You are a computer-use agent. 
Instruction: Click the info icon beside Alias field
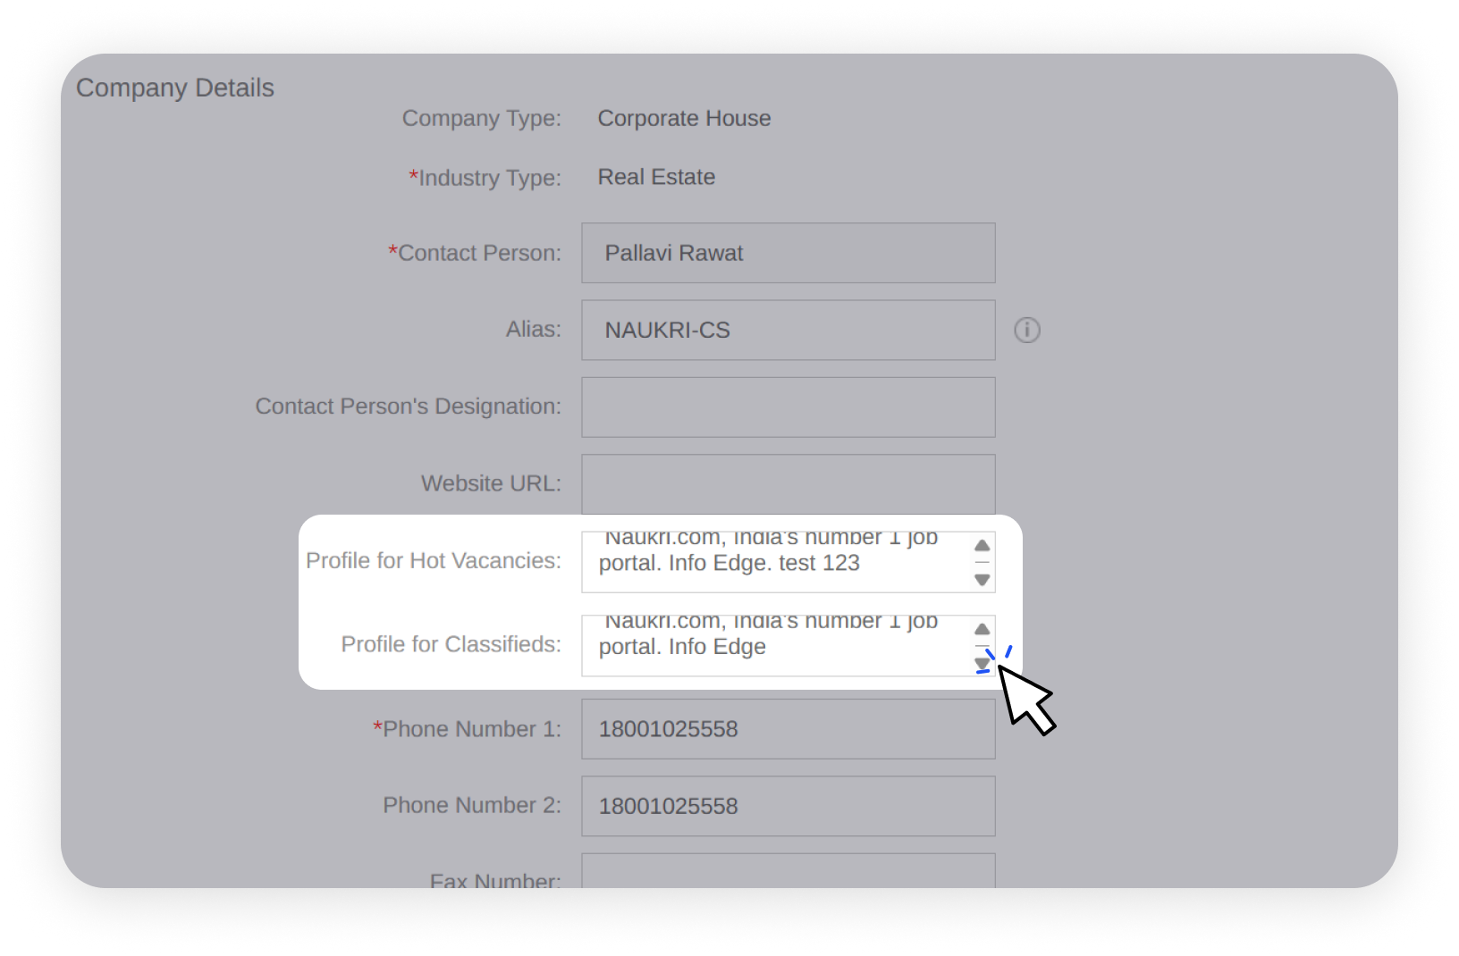pos(1026,331)
